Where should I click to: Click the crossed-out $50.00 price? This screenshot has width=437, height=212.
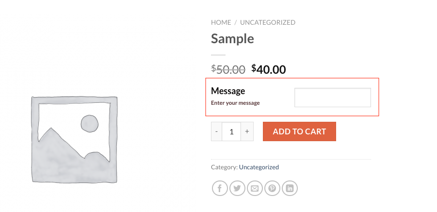pyautogui.click(x=228, y=69)
